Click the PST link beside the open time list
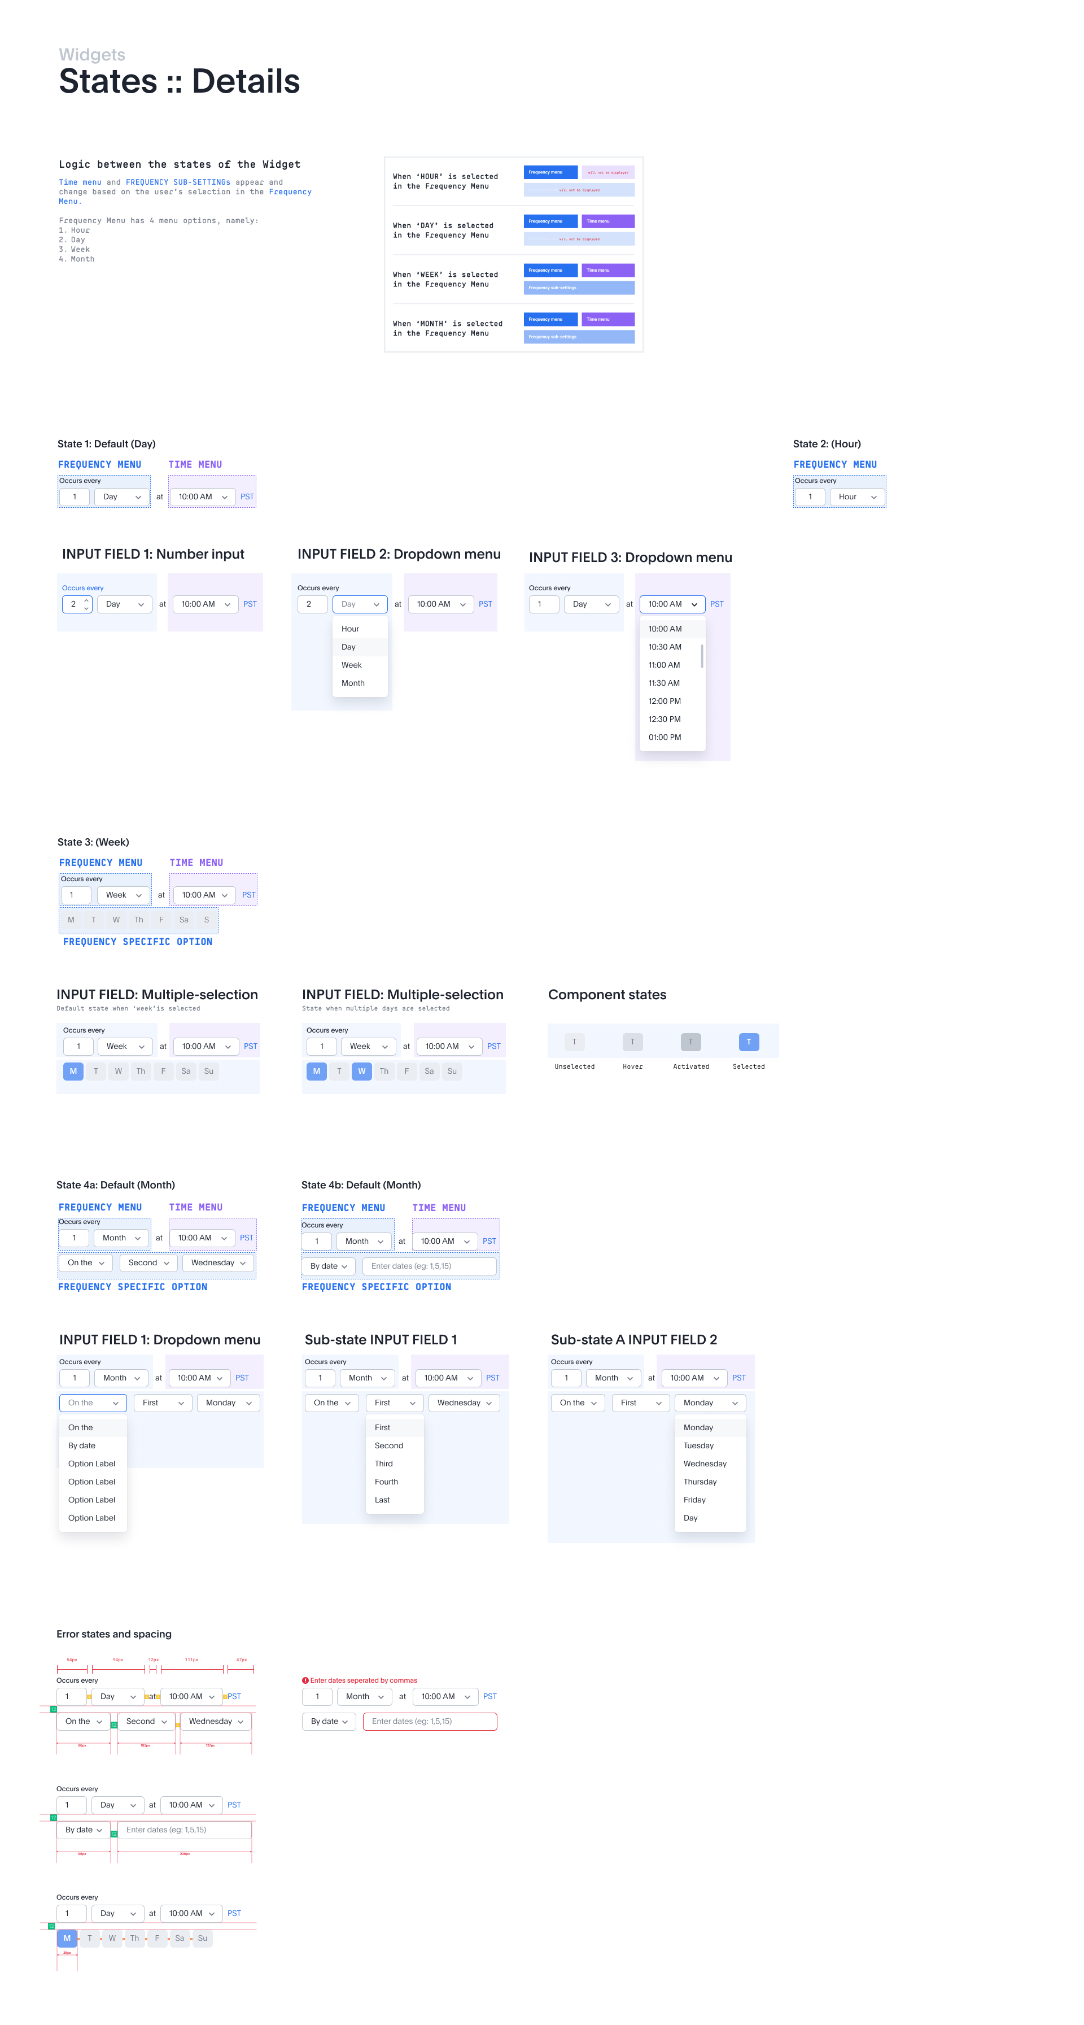Screen dimensions: 1084x2025 (716, 604)
